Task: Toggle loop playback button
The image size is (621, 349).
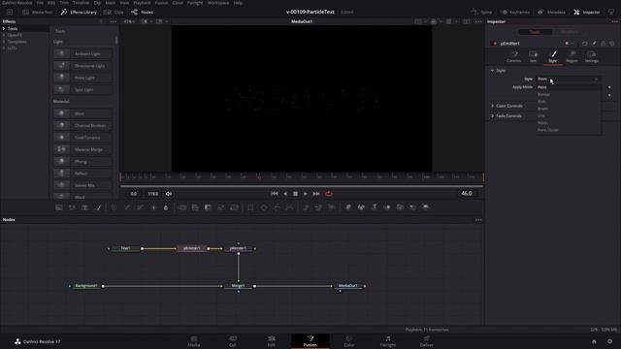Action: (x=329, y=194)
